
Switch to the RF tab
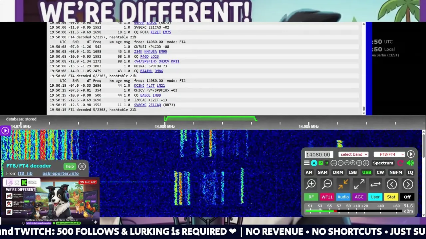coord(311,197)
